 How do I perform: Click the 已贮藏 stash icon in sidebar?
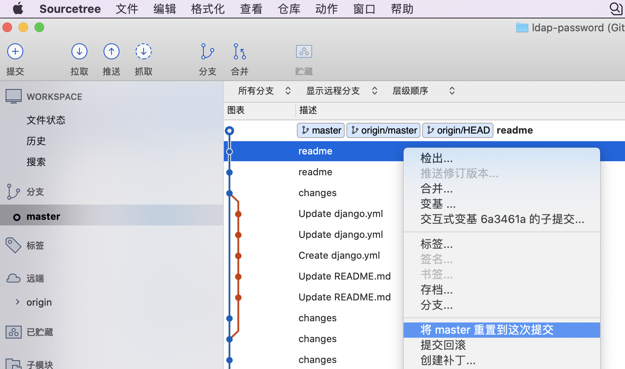tap(14, 332)
